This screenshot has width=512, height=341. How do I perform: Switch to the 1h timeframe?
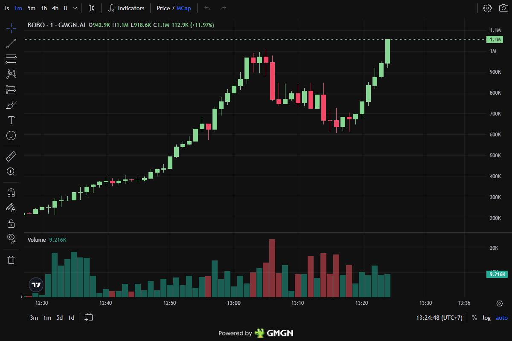44,8
